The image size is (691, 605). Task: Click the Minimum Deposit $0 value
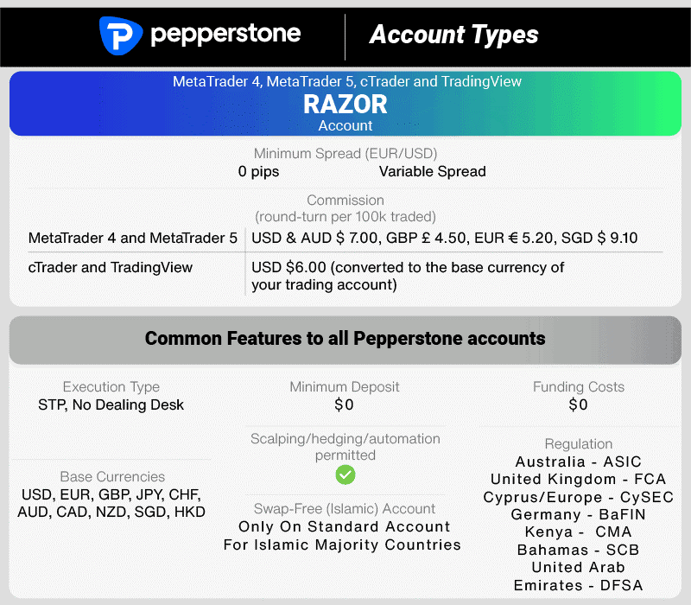click(345, 404)
